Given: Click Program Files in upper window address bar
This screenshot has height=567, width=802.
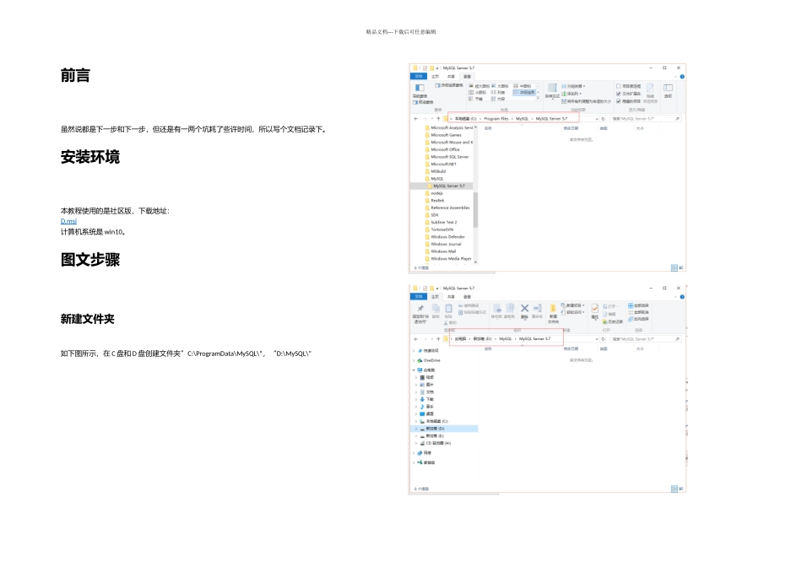Looking at the screenshot, I should pos(496,119).
